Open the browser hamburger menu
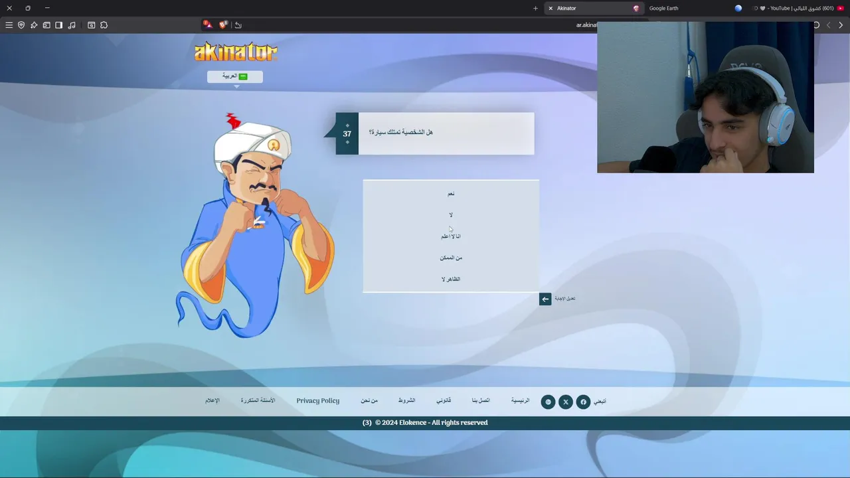Screen dimensions: 850x478 point(9,25)
